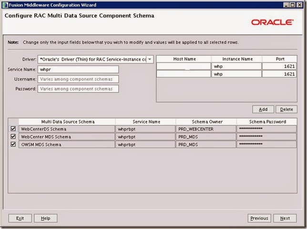Select the OWSM MDS Schema row name
The image size is (307, 229).
67,145
